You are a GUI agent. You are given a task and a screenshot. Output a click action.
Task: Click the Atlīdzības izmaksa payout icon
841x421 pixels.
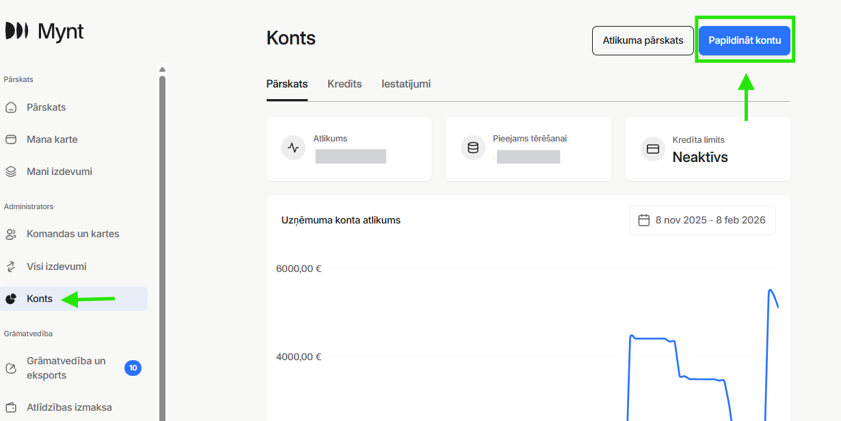point(12,407)
